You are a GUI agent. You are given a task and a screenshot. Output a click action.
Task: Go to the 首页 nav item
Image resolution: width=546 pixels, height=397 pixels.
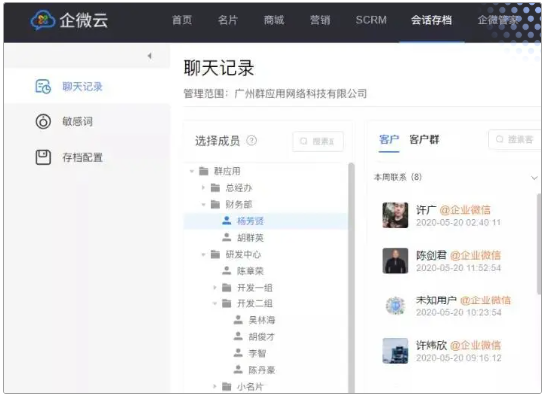(x=182, y=20)
